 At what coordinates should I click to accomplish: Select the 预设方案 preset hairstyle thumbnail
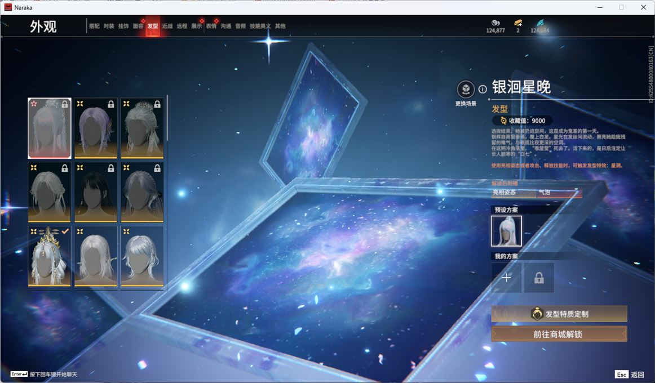[506, 231]
